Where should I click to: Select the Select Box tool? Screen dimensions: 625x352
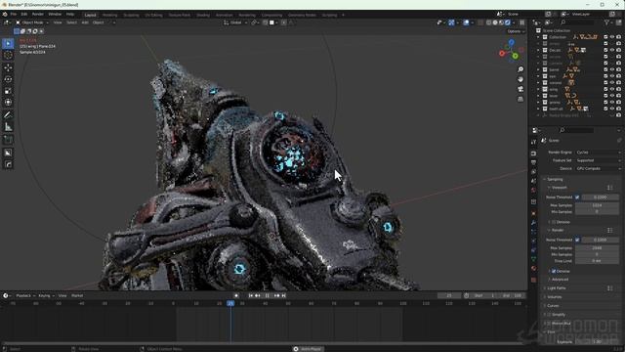click(x=8, y=43)
